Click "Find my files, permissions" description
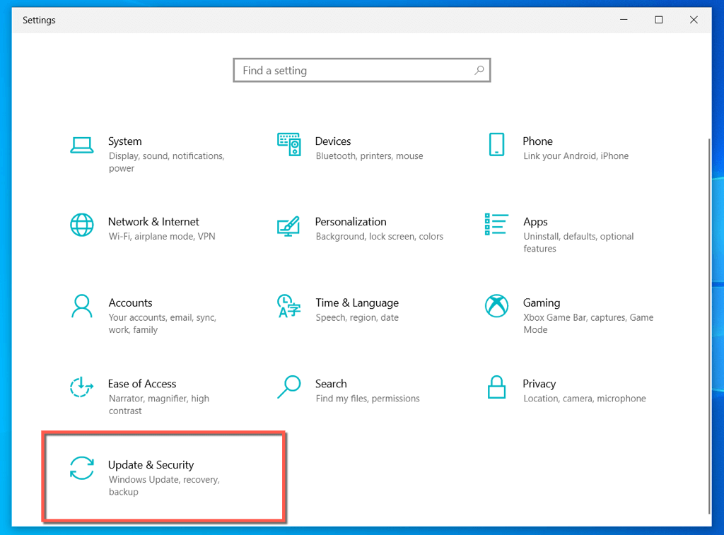The image size is (724, 535). click(368, 399)
